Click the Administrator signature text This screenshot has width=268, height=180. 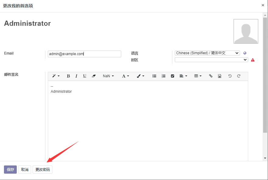click(x=61, y=91)
